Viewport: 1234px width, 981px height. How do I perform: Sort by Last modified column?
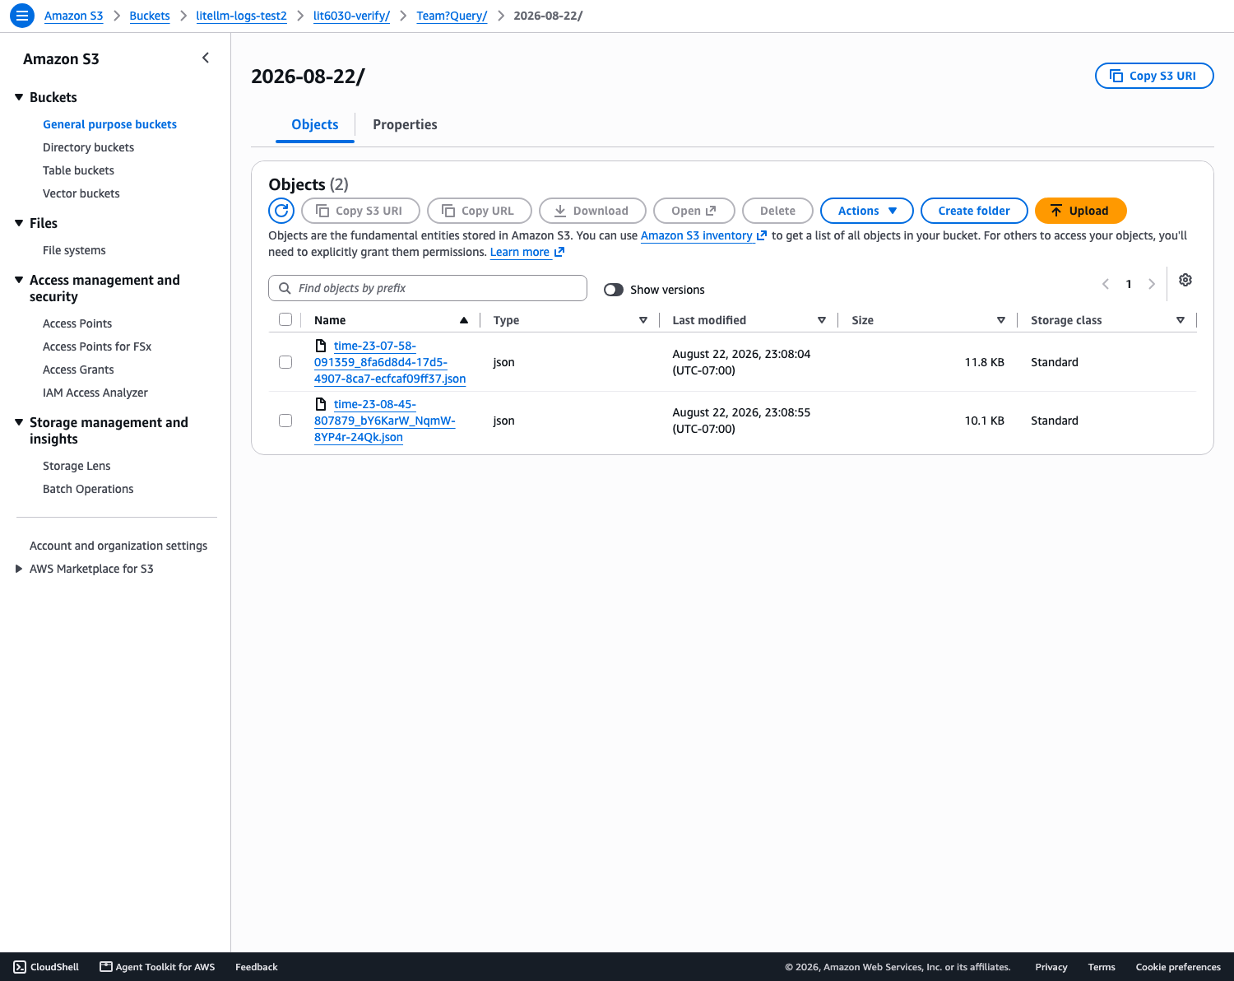pos(822,320)
